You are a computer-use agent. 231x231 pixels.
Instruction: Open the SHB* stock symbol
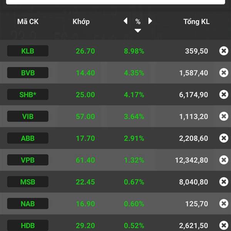28,94
